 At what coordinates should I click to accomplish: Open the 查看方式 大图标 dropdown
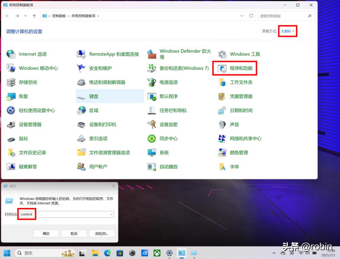pyautogui.click(x=287, y=31)
